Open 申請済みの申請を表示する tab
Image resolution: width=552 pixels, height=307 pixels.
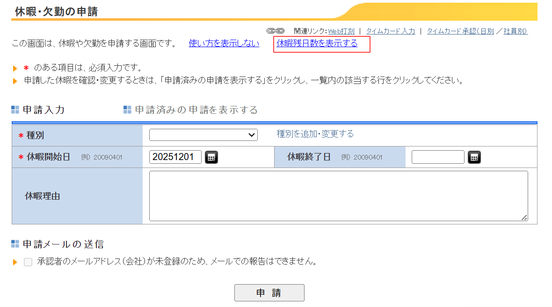[x=196, y=110]
